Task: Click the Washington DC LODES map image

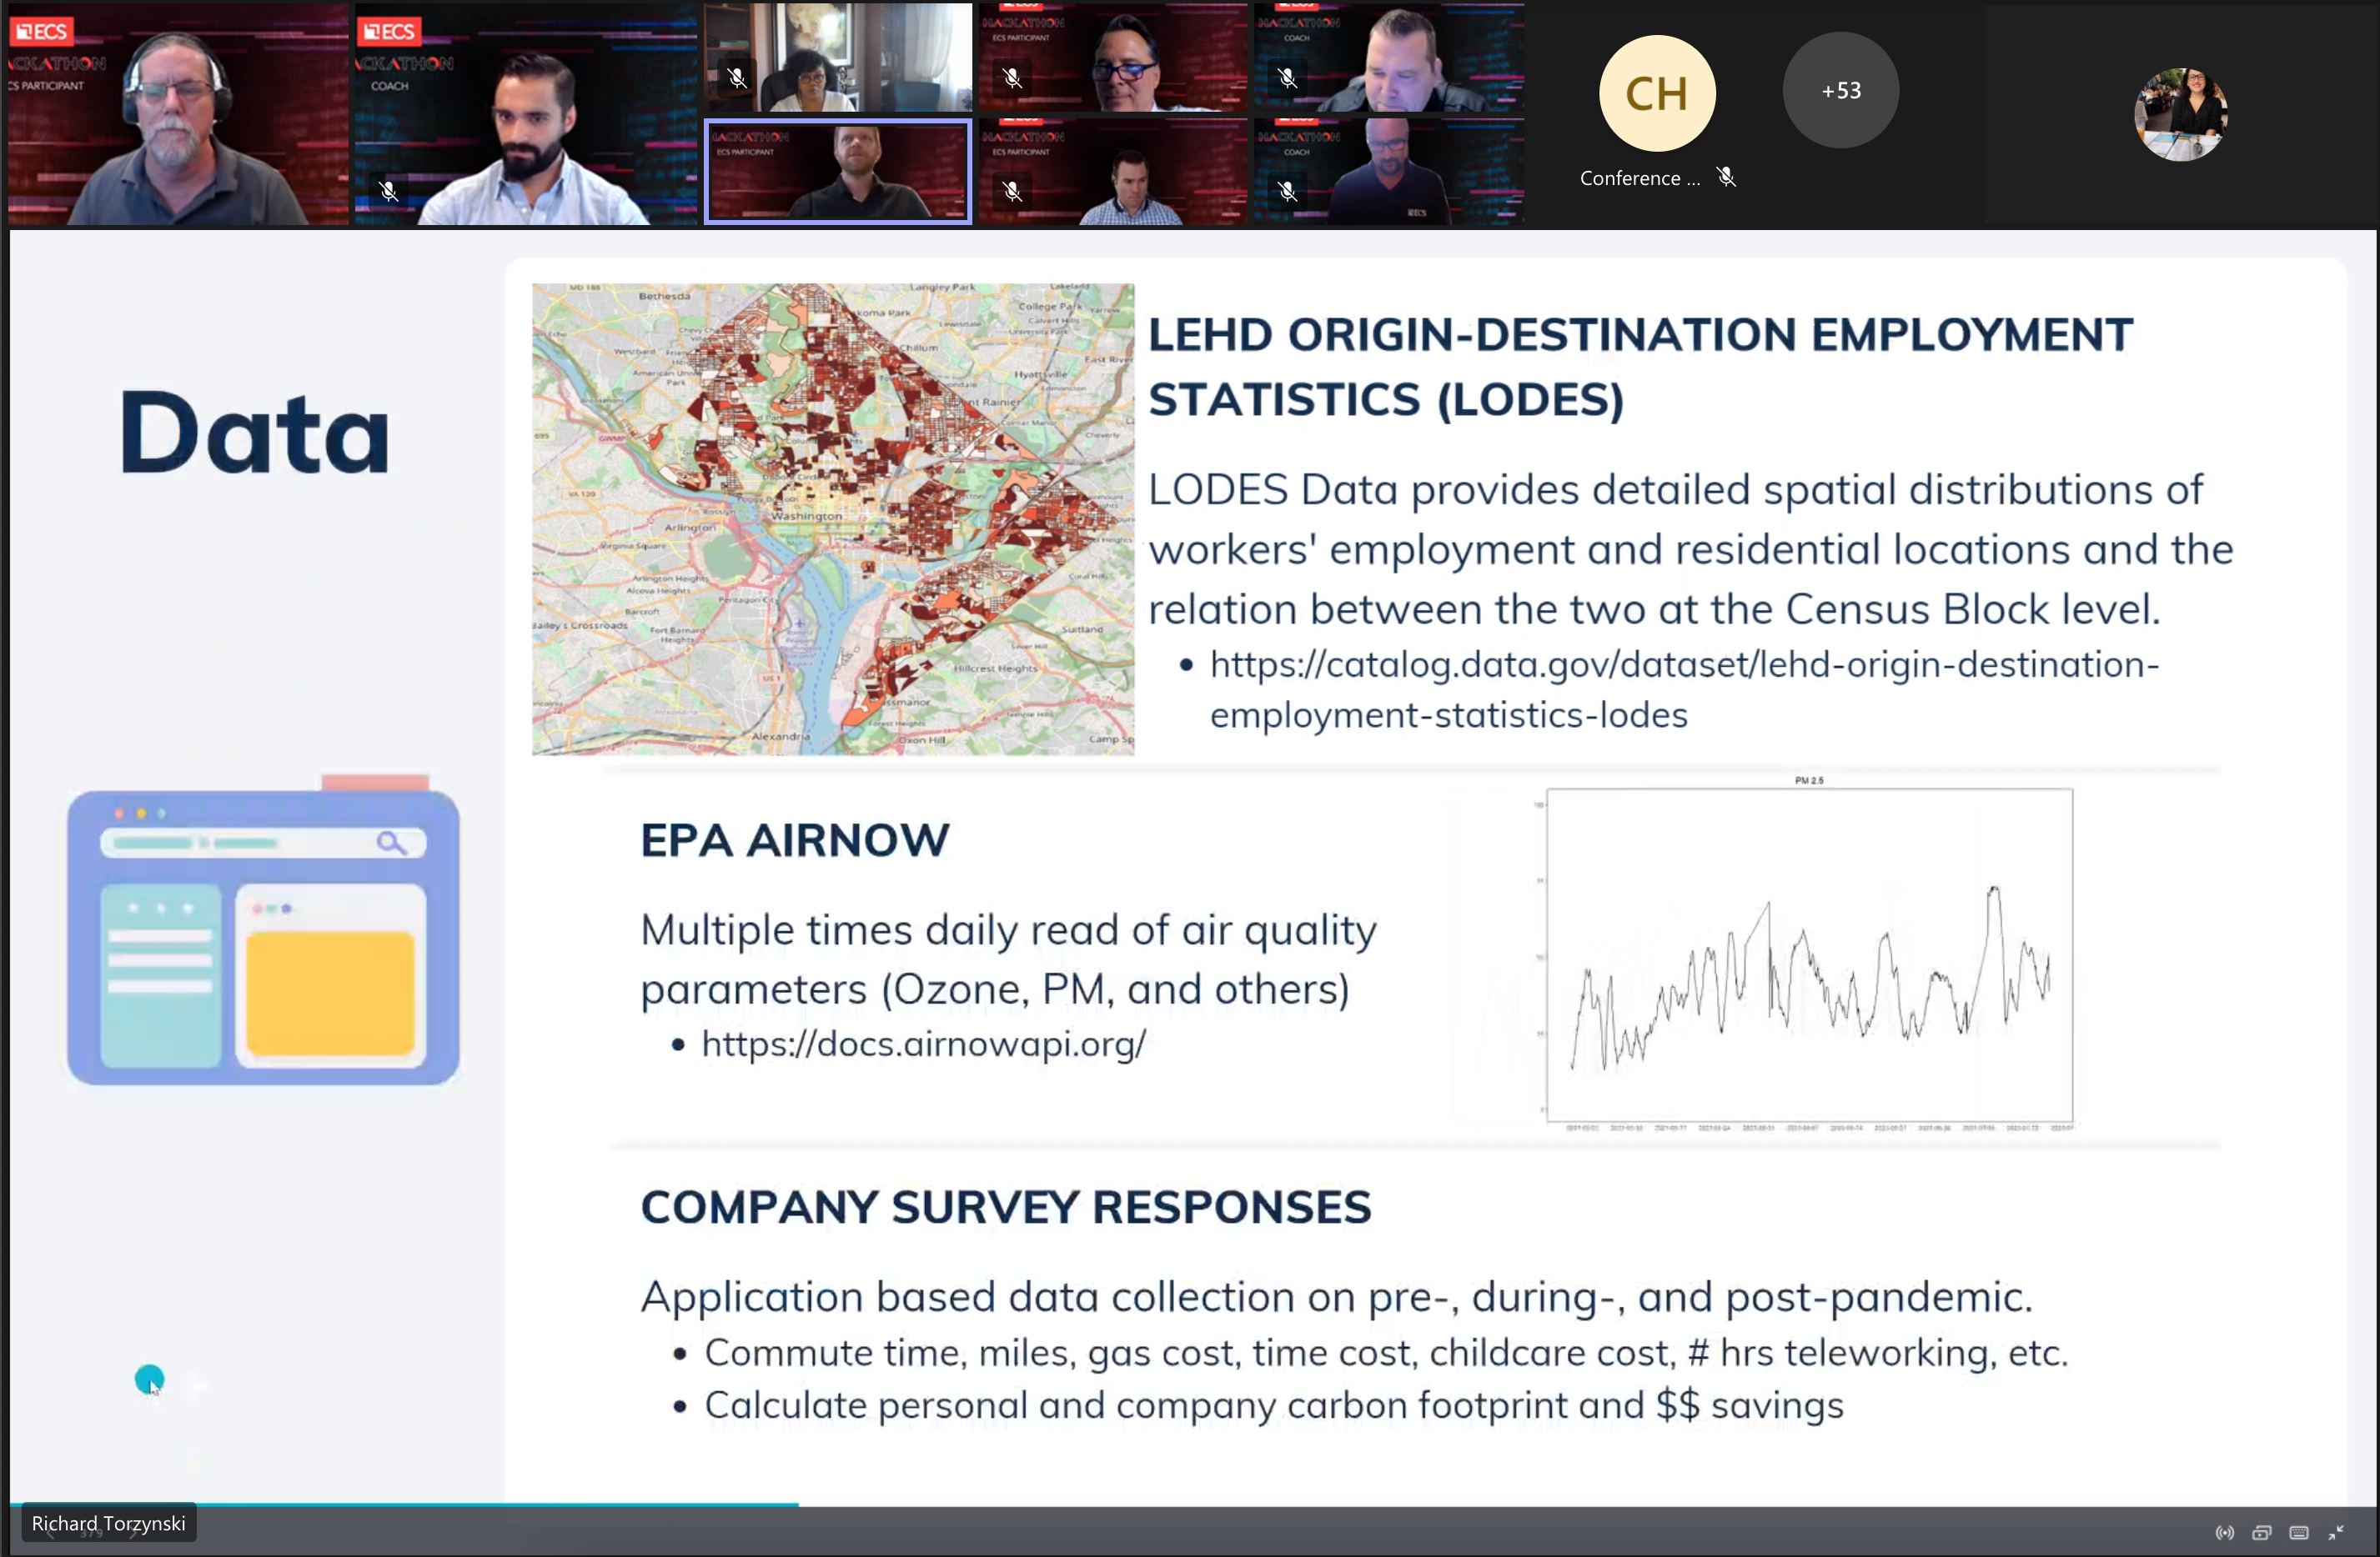Action: tap(833, 518)
